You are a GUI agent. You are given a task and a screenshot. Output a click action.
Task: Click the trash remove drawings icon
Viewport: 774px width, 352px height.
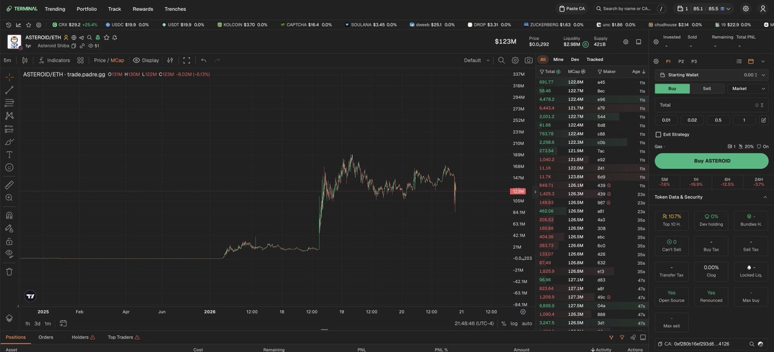pos(10,271)
